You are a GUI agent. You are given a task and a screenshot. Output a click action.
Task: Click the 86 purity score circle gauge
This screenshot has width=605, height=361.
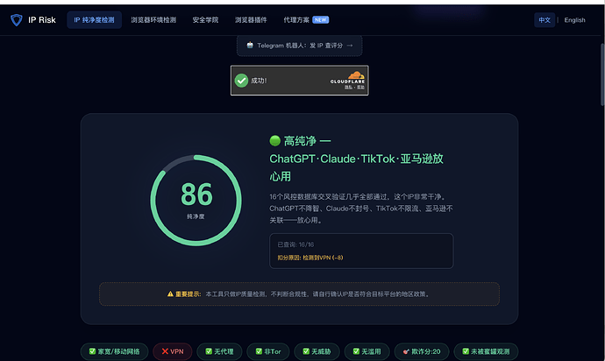coord(196,200)
